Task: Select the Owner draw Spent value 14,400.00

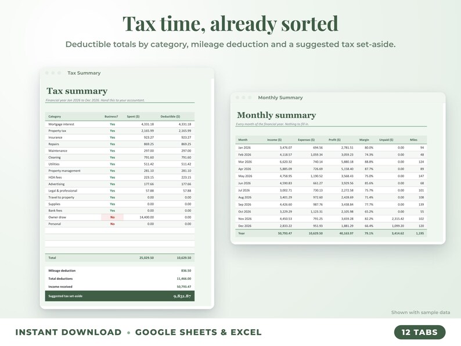Action: click(146, 217)
